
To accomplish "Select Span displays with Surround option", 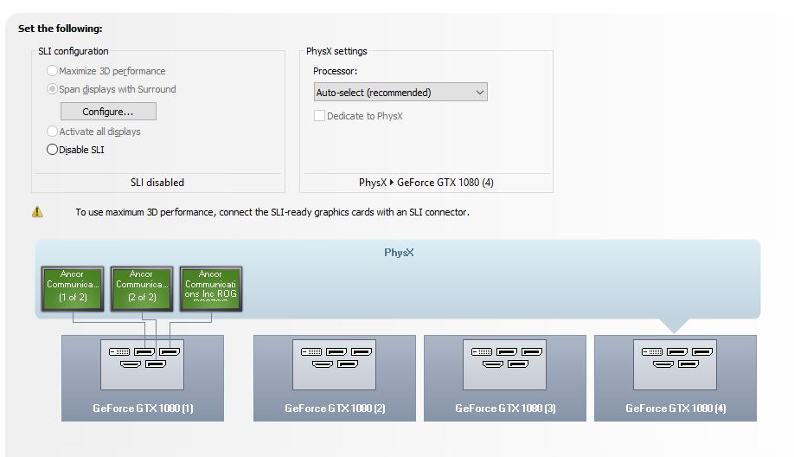I will pyautogui.click(x=52, y=89).
